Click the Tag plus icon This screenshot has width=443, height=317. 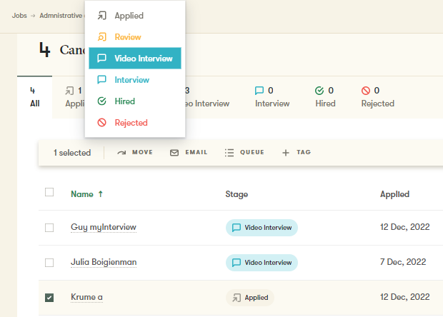point(286,152)
